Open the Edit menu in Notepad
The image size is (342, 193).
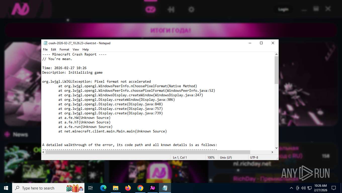(54, 50)
